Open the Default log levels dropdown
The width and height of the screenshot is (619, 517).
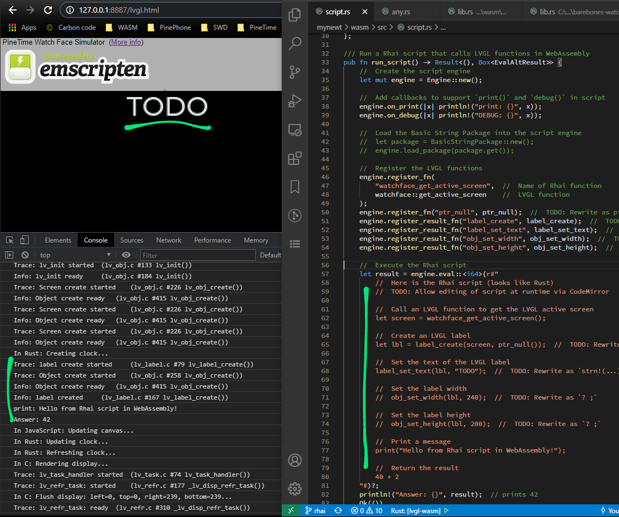(x=270, y=255)
